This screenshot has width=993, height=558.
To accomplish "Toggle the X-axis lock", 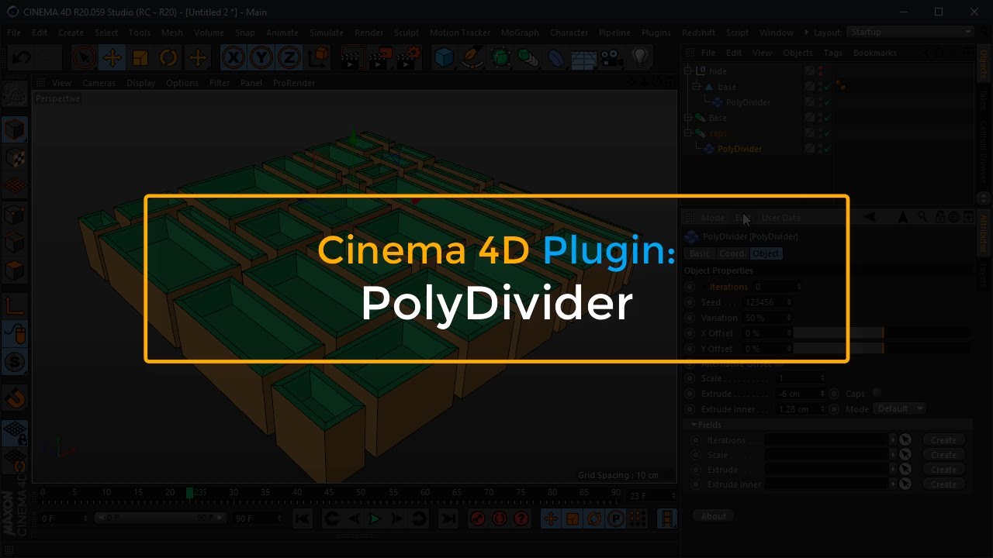I will point(233,57).
